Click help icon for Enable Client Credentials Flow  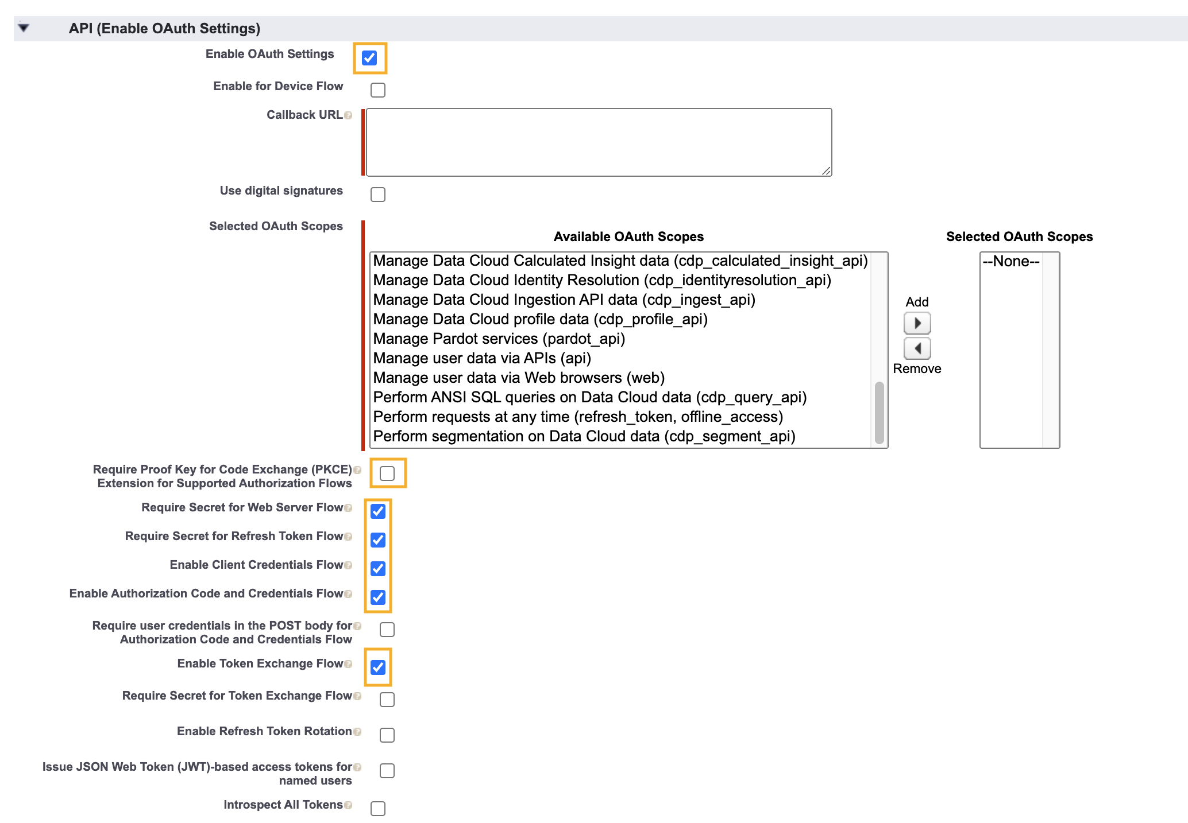coord(348,565)
